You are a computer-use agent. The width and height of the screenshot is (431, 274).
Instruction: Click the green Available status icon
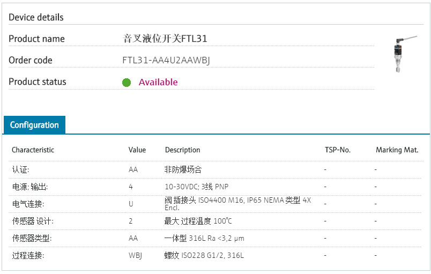127,83
